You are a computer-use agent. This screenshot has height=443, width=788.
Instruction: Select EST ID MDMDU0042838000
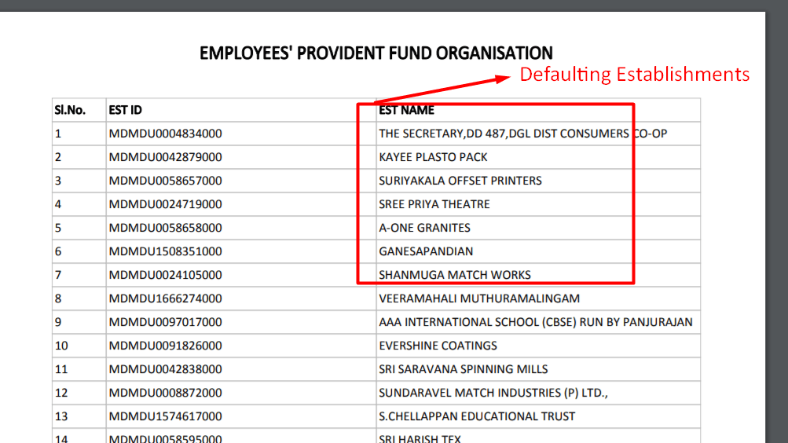pyautogui.click(x=165, y=370)
